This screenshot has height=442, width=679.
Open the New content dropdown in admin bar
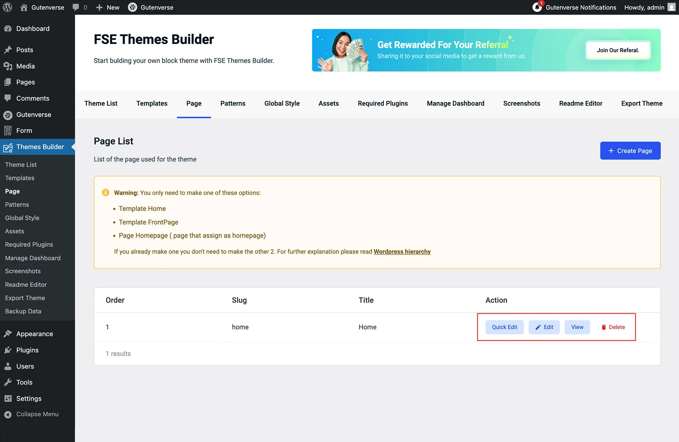pyautogui.click(x=107, y=7)
